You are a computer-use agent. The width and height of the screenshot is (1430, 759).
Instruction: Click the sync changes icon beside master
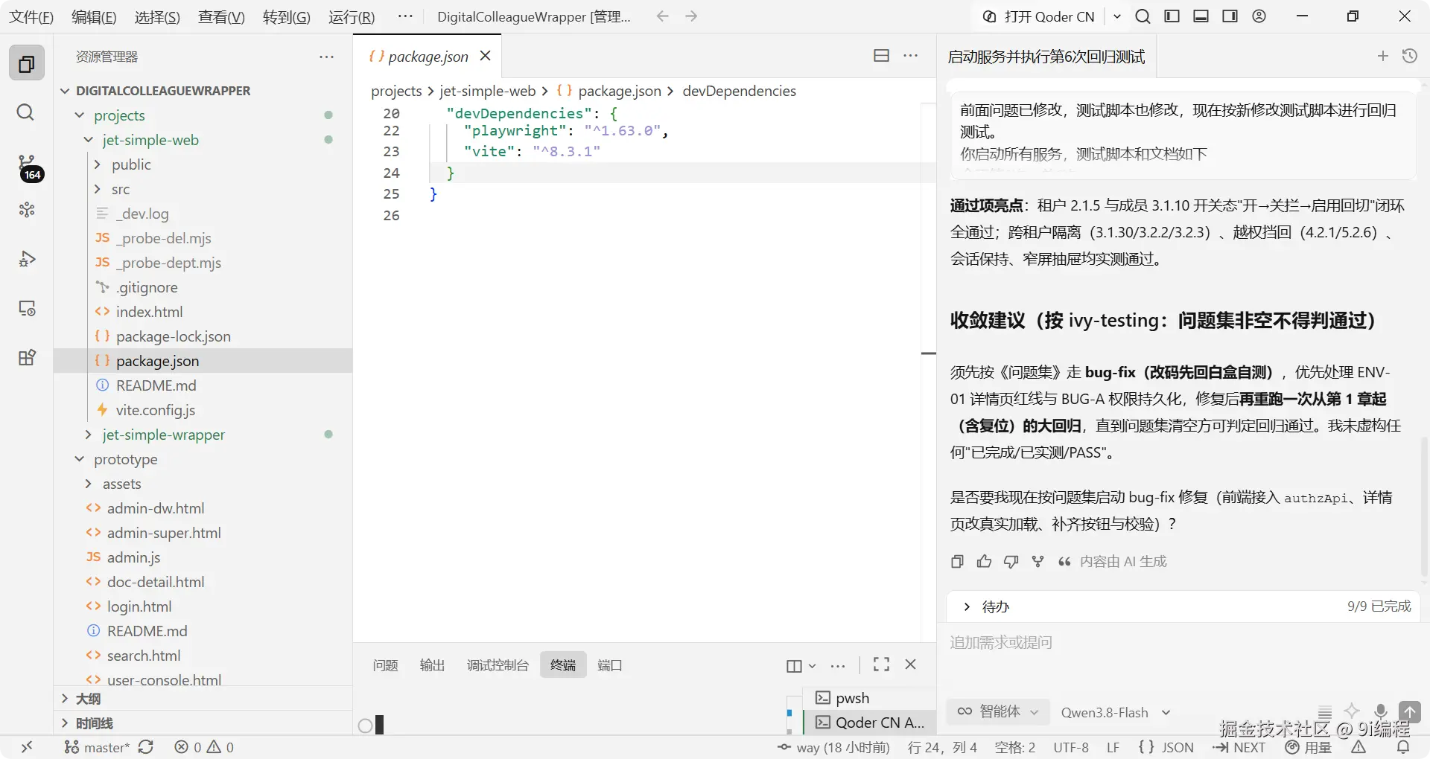click(146, 747)
